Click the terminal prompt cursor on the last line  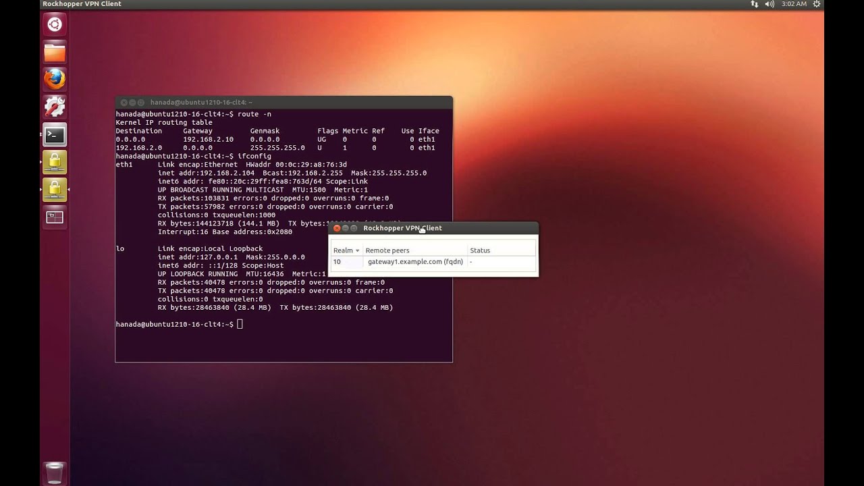click(x=240, y=325)
